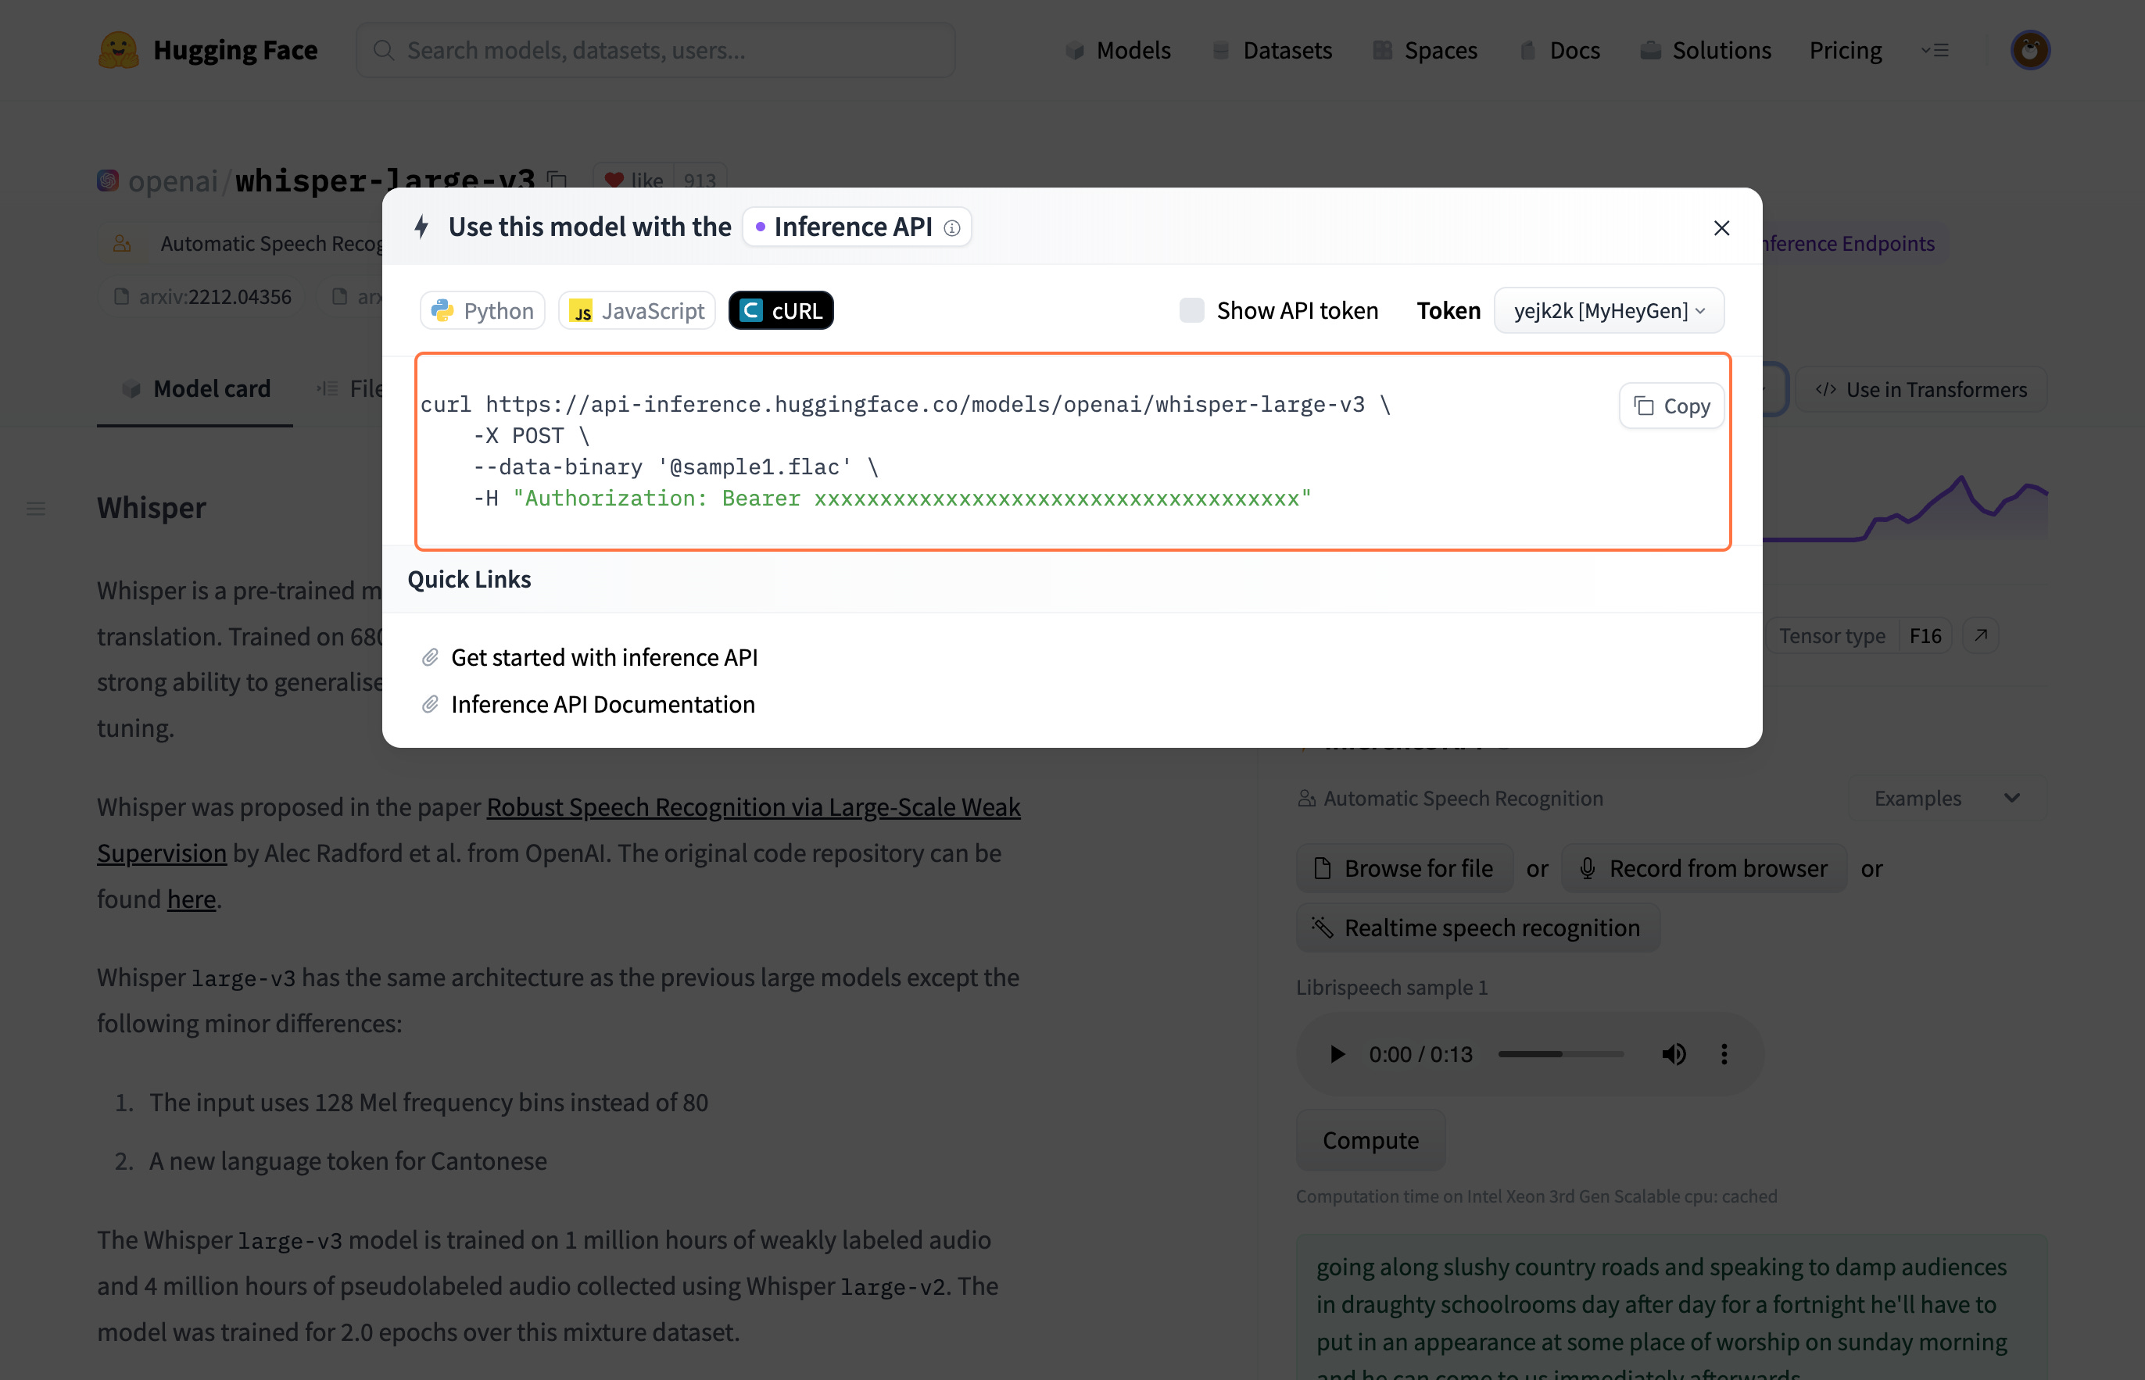Switch to the Python code tab

click(x=482, y=310)
